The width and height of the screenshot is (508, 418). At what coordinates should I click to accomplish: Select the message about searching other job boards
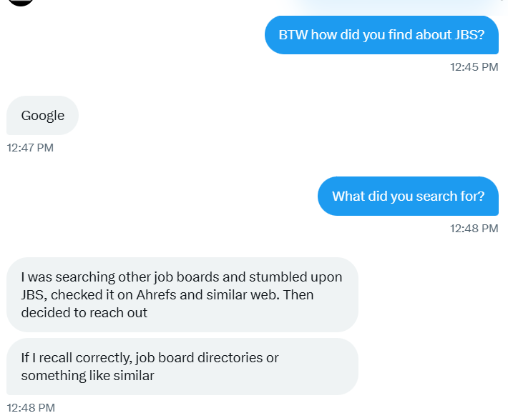click(x=182, y=294)
